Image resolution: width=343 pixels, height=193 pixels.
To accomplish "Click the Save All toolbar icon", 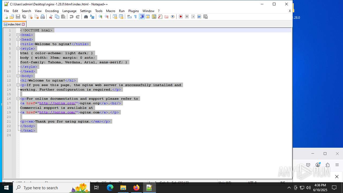I will (24, 17).
